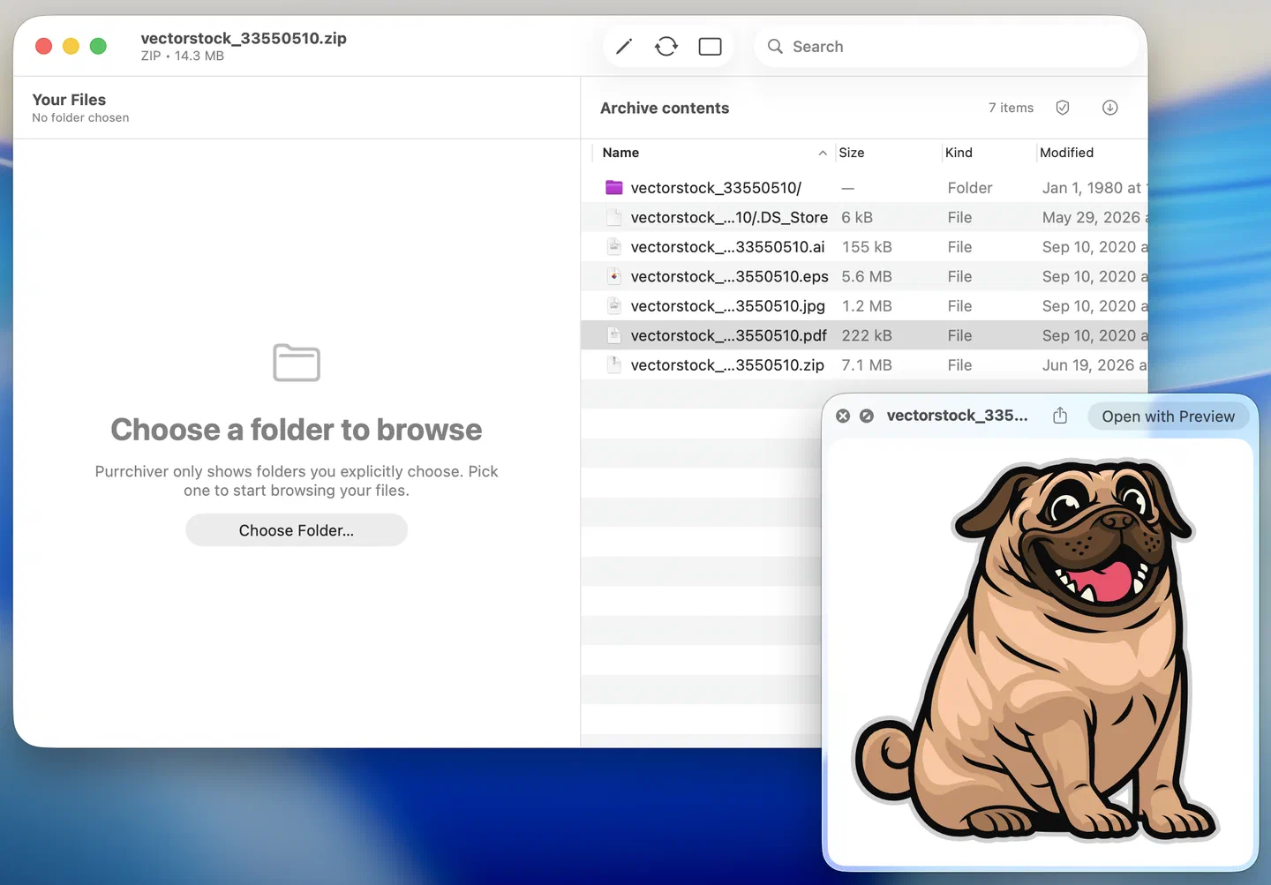Focus the Search field
This screenshot has height=885, width=1271.
click(946, 46)
